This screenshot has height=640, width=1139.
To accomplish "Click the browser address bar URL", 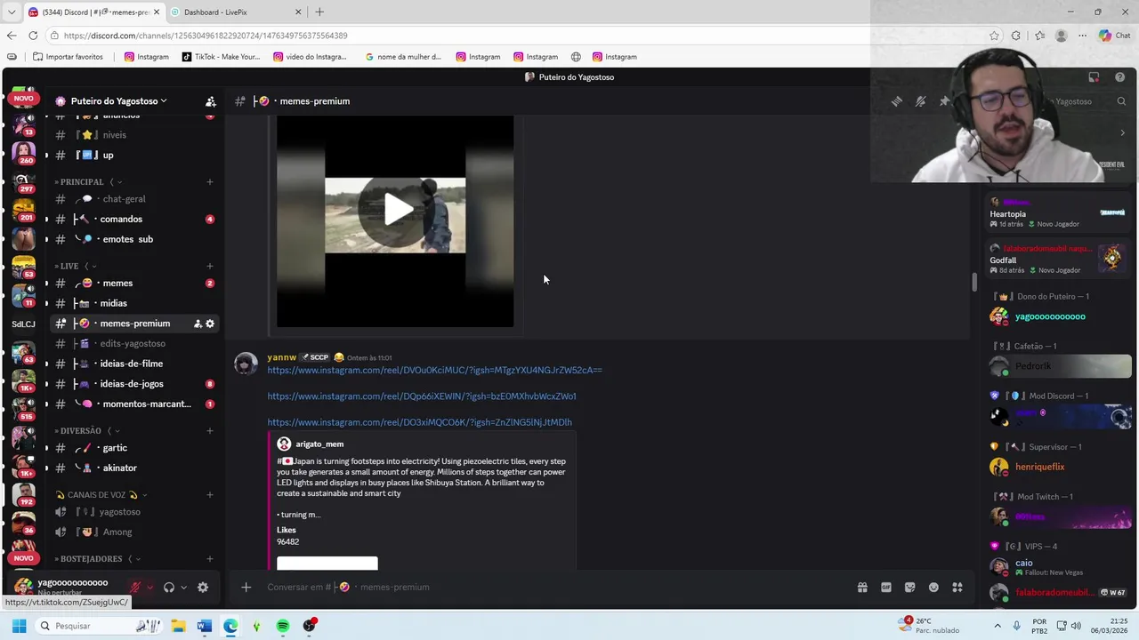I will [206, 36].
